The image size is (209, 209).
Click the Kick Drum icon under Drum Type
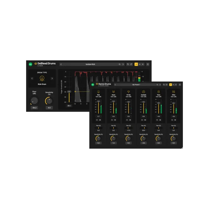pyautogui.click(x=42, y=78)
